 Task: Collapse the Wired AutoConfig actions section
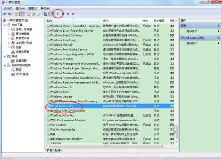218,38
